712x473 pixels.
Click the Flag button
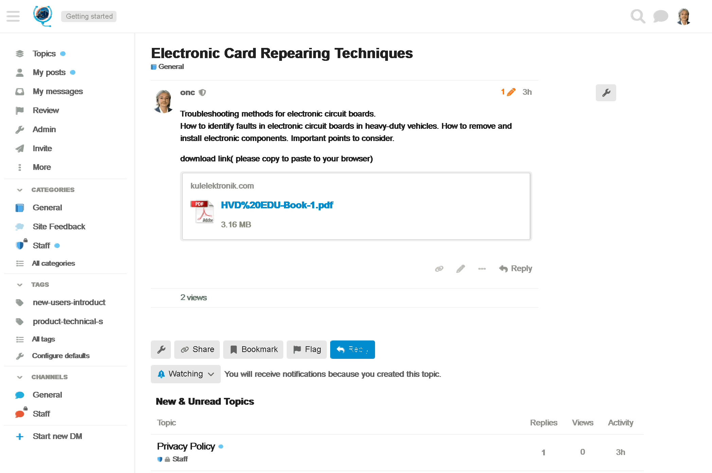[306, 350]
